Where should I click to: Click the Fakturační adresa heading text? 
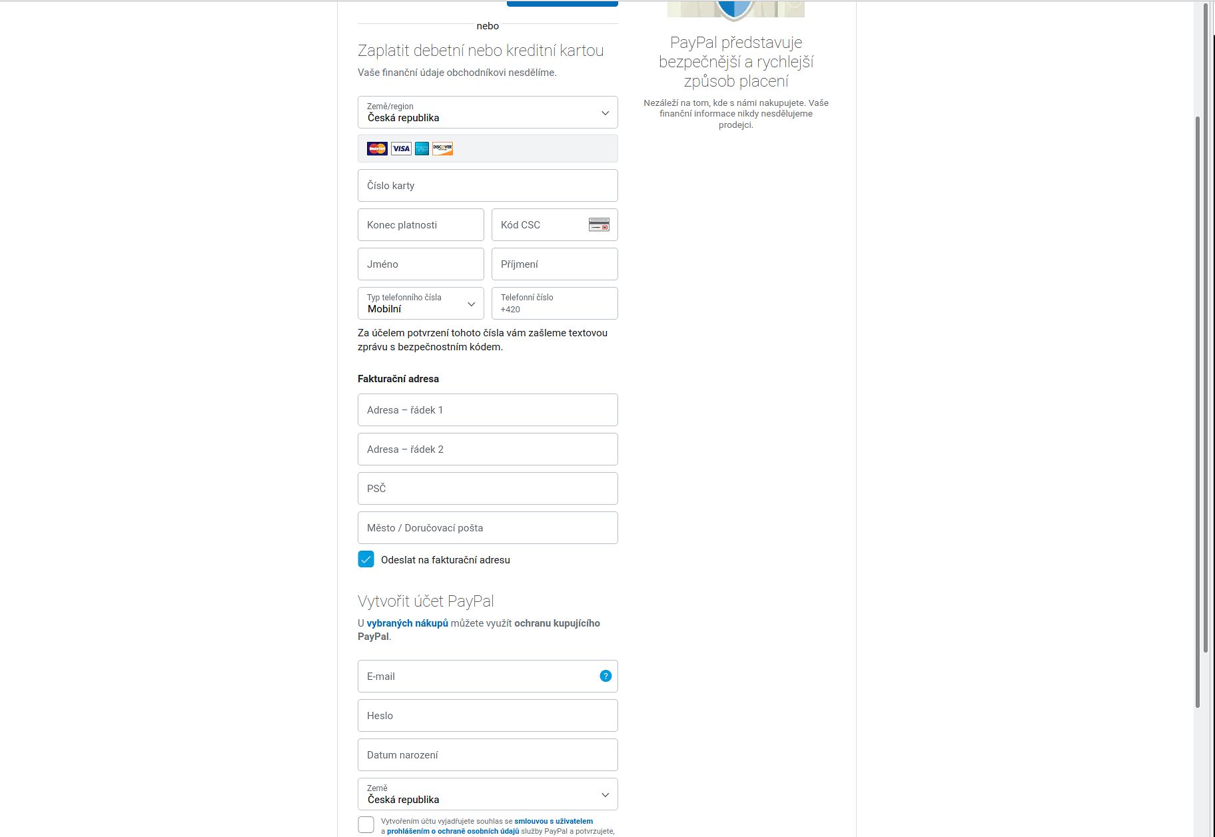(398, 379)
